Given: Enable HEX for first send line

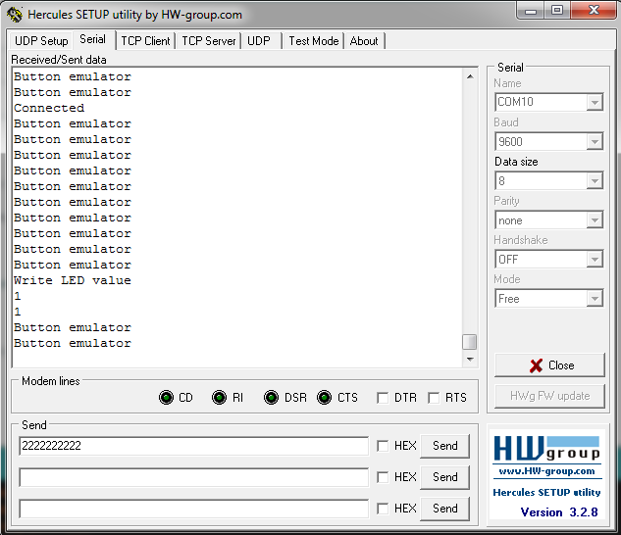Looking at the screenshot, I should click(x=383, y=446).
